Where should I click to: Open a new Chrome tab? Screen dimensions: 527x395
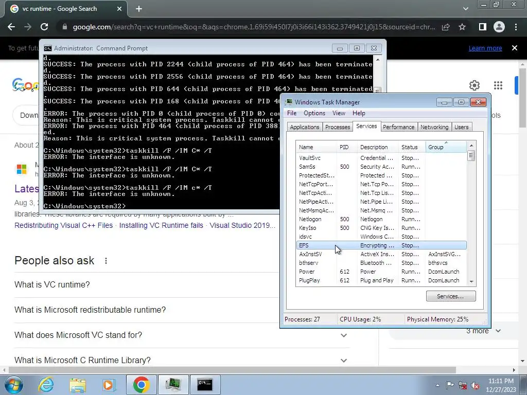pos(139,9)
